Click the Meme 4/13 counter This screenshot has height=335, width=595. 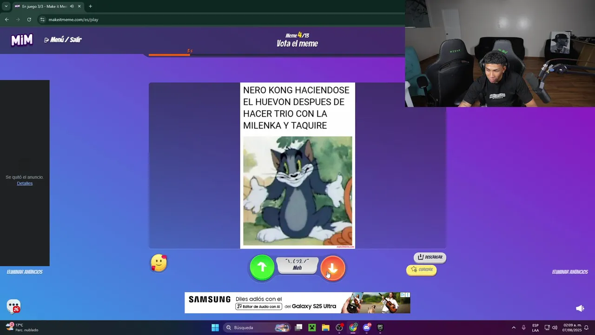click(297, 35)
